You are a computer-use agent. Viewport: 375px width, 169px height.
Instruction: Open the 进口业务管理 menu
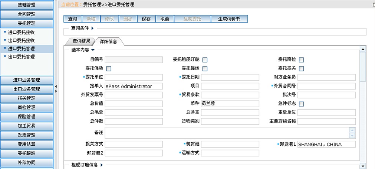click(x=26, y=80)
